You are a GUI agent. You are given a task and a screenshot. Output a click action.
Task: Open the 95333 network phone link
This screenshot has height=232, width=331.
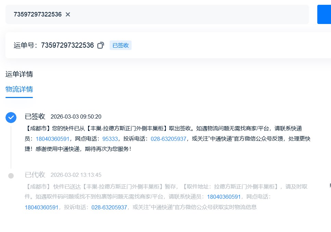[110, 139]
